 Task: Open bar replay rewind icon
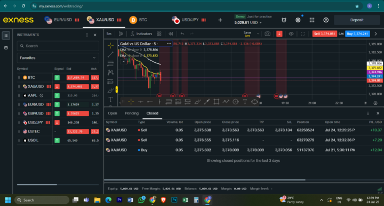click(x=171, y=34)
